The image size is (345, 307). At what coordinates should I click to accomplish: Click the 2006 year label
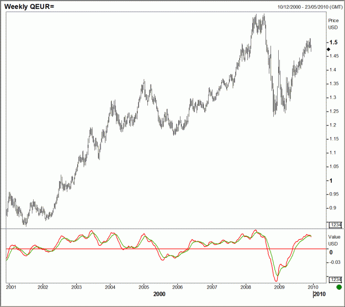pyautogui.click(x=177, y=287)
